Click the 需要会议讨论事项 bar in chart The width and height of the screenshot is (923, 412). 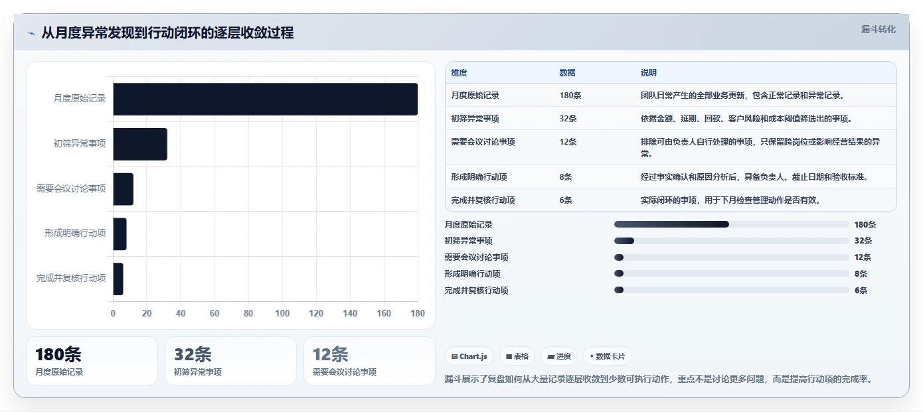[123, 189]
